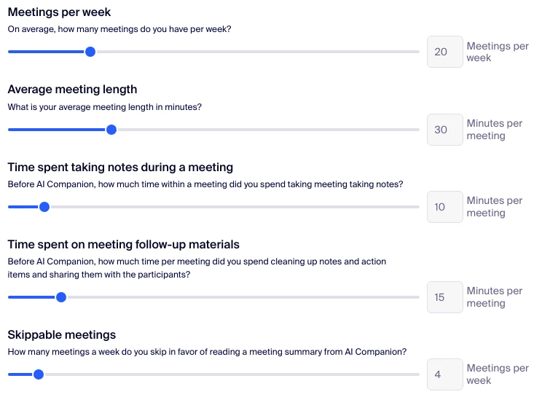
Task: Click "Minutes per meeting" label beside the 10 field
Action: coord(494,207)
